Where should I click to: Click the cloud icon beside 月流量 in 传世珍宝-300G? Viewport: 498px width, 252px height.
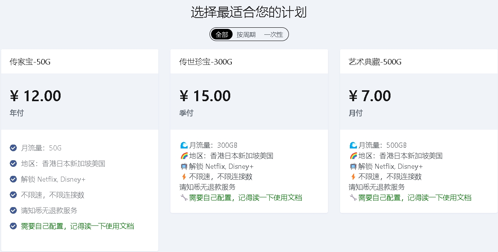coord(184,145)
